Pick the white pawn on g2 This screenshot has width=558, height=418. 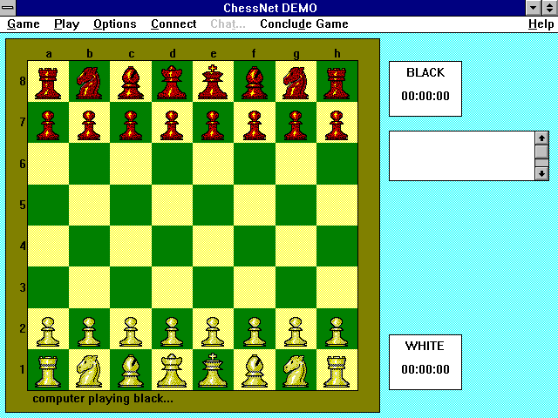[x=296, y=332]
